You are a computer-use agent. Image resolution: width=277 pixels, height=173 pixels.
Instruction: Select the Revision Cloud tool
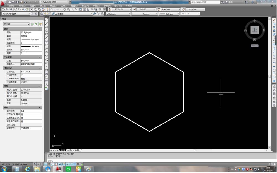pyautogui.click(x=47, y=45)
